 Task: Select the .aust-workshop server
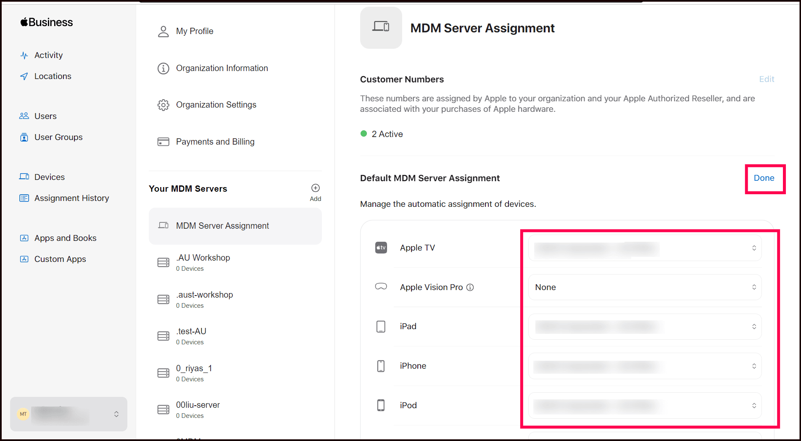235,300
